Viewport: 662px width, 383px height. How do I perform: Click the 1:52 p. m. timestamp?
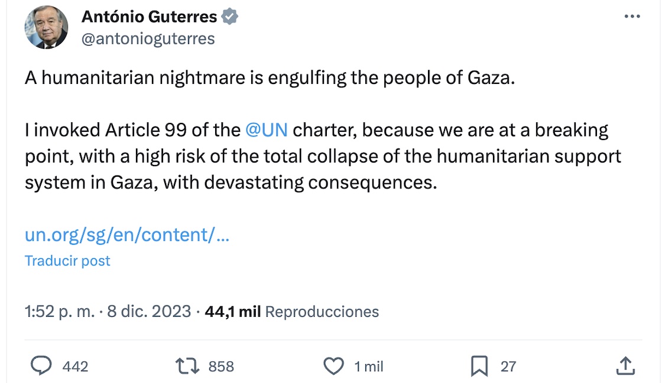tap(59, 311)
